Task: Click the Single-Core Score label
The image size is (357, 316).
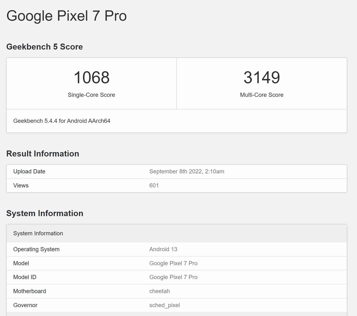Action: (91, 95)
